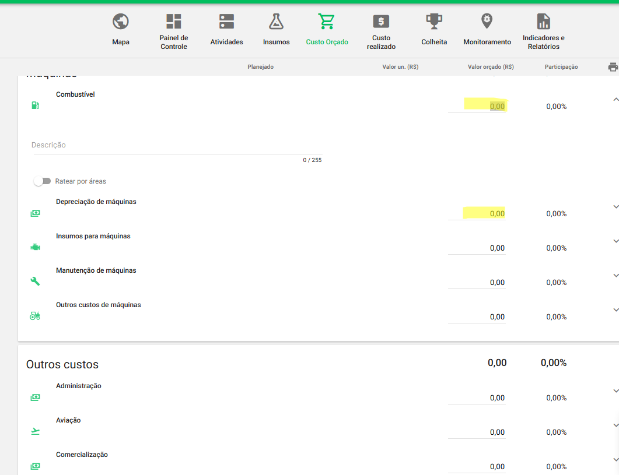This screenshot has width=619, height=475.
Task: Expand the Administração cost row
Action: (x=615, y=391)
